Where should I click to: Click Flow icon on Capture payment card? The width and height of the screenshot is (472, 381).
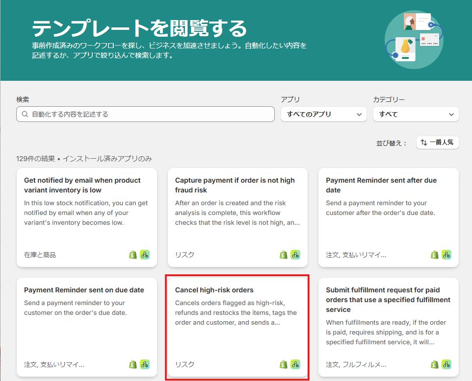click(x=295, y=255)
